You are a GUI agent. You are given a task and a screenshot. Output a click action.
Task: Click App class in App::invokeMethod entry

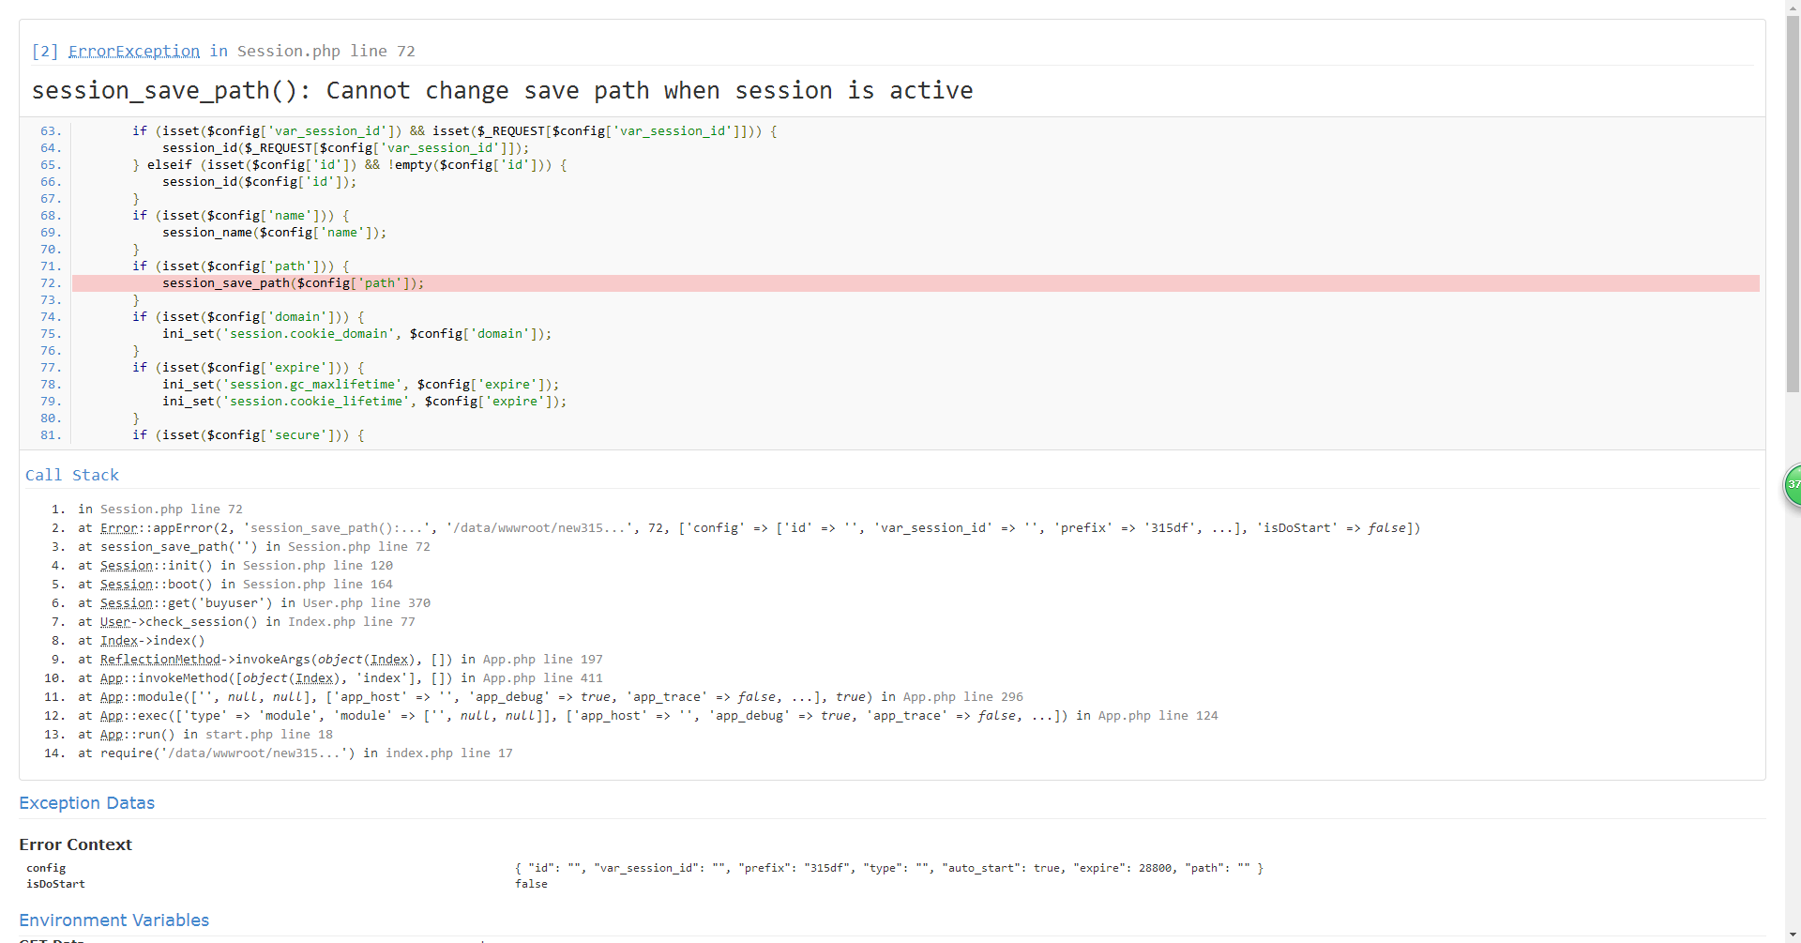click(x=111, y=678)
